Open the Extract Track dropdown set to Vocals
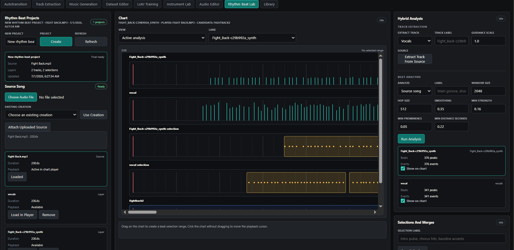 415,41
